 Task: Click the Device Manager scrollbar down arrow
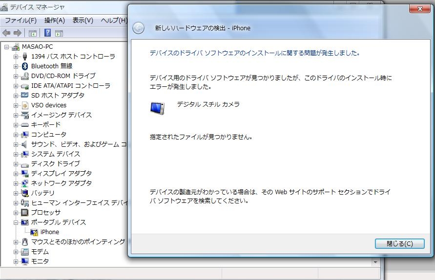pyautogui.click(x=375, y=262)
